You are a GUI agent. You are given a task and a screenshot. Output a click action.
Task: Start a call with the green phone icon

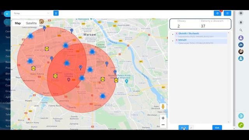241,125
